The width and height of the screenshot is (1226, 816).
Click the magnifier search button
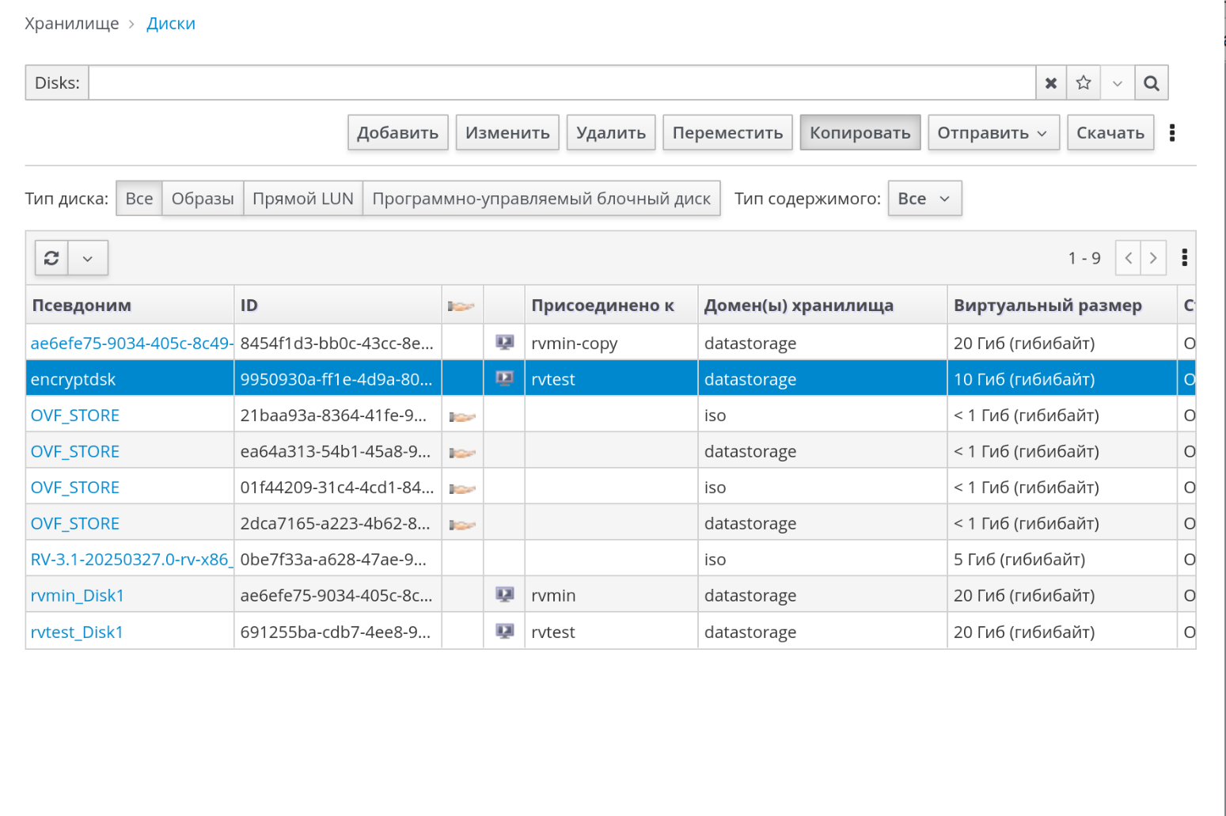click(1151, 83)
